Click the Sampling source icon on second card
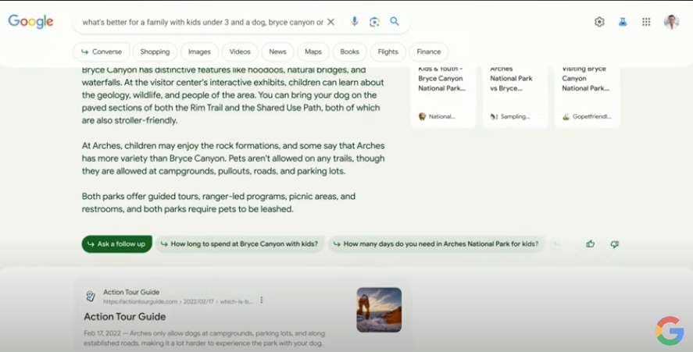The height and width of the screenshot is (352, 693). pos(494,116)
